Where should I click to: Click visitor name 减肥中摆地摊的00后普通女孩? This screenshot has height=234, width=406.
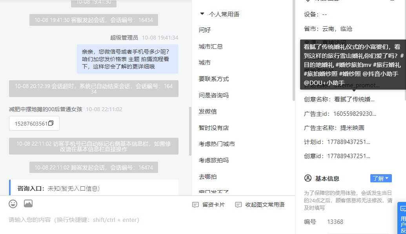pyautogui.click(x=46, y=109)
